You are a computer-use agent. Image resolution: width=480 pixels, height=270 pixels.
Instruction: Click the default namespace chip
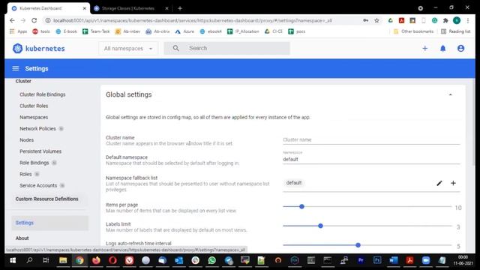tap(293, 183)
